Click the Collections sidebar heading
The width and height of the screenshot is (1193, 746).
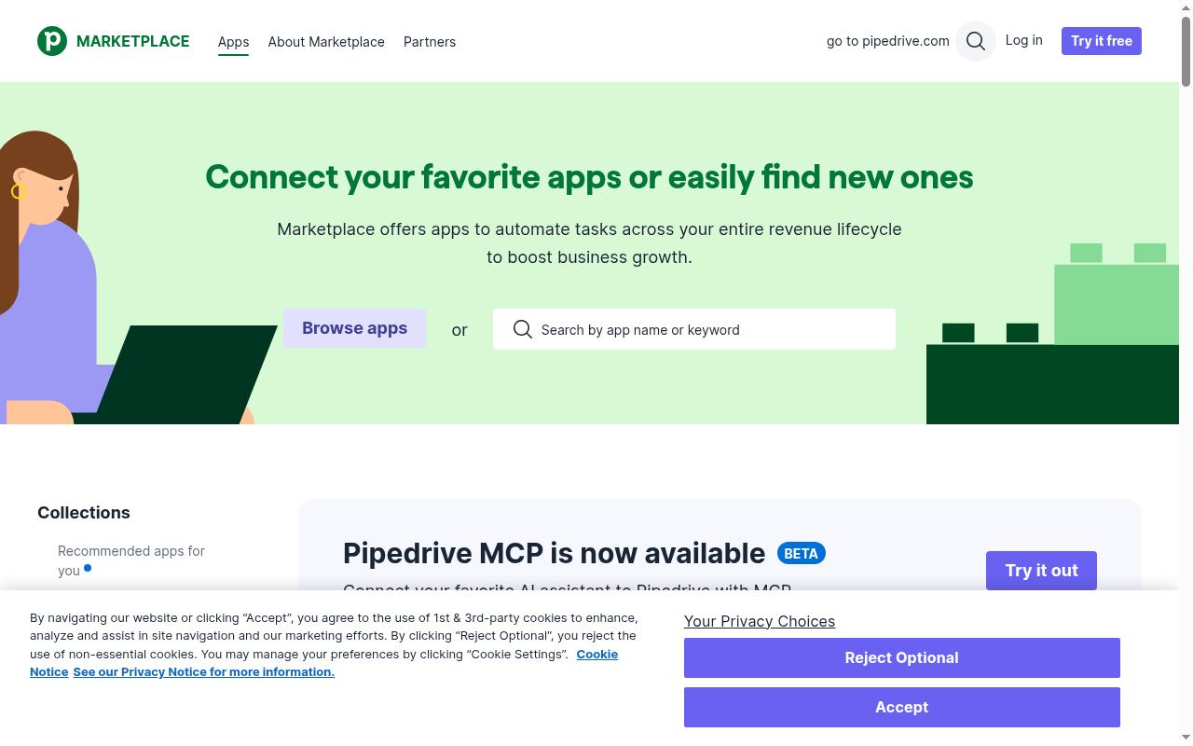coord(84,512)
